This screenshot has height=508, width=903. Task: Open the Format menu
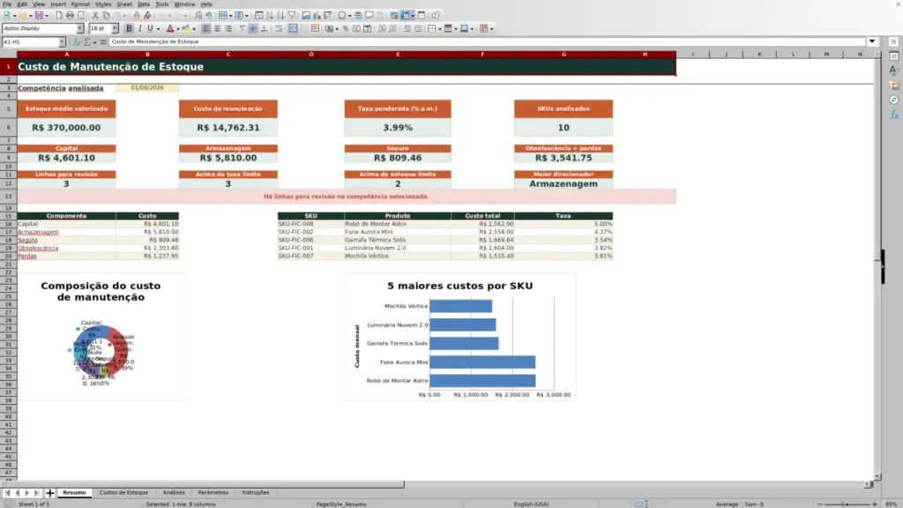(x=80, y=4)
